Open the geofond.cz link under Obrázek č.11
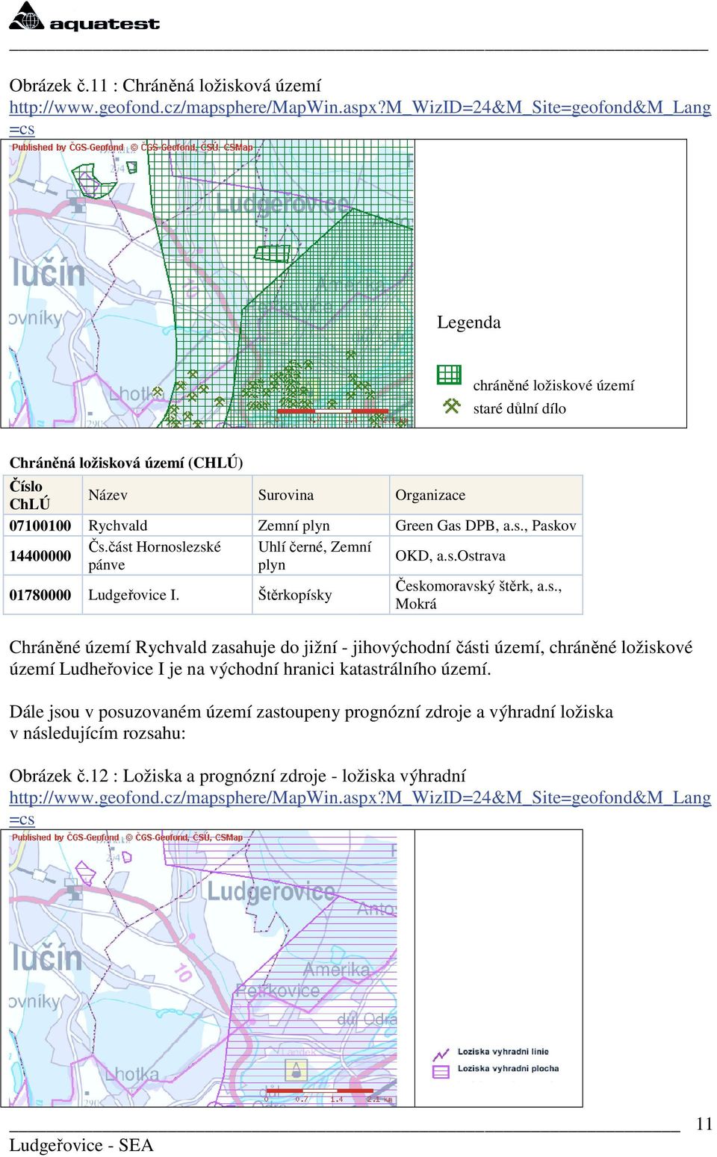 360,118
